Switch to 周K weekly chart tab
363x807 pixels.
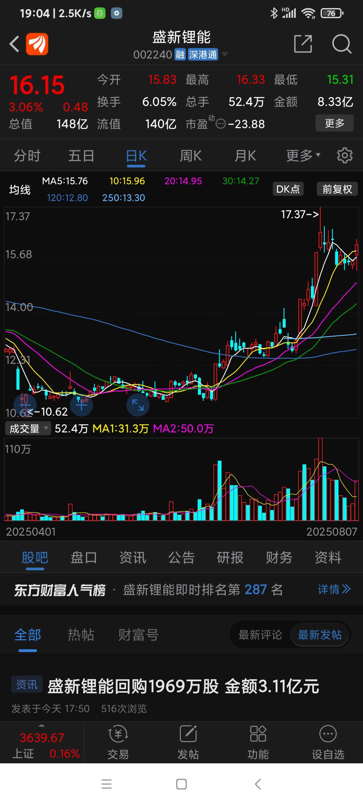click(191, 156)
